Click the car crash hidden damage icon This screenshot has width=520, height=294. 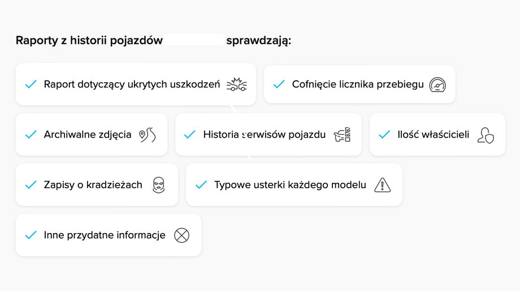click(237, 85)
